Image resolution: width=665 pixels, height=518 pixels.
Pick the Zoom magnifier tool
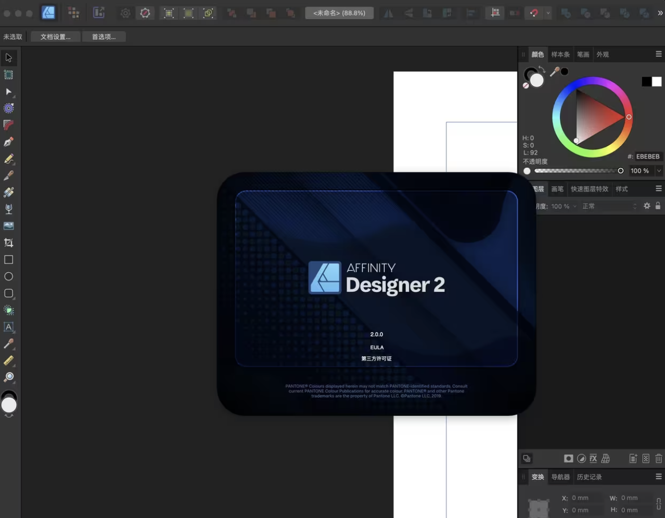[9, 377]
